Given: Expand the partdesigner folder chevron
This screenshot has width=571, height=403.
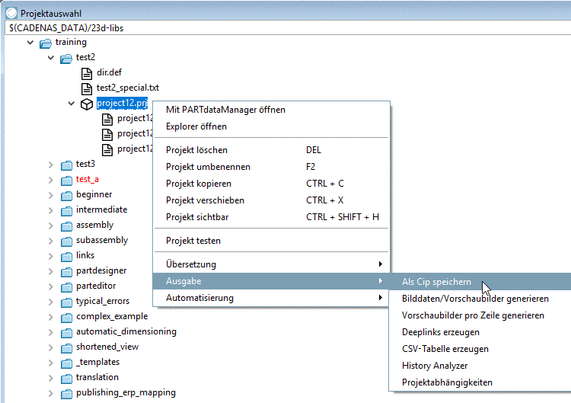Looking at the screenshot, I should (x=50, y=271).
